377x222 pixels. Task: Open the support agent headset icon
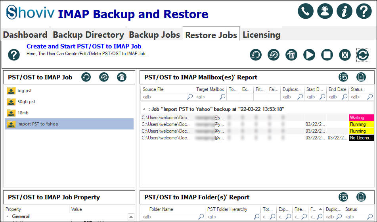325,11
